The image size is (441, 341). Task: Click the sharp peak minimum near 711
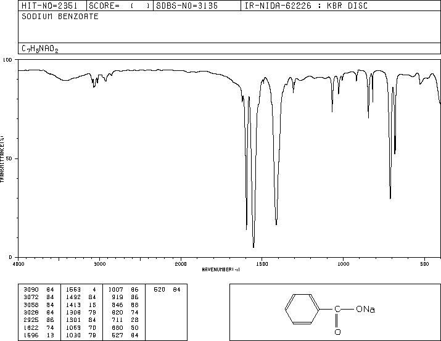390,198
